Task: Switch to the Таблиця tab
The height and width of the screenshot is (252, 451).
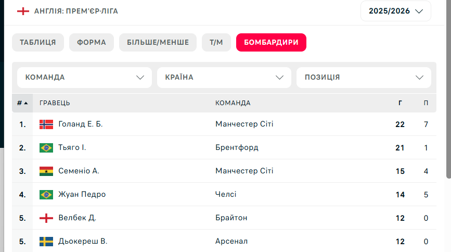Action: tap(38, 42)
